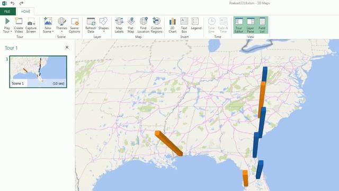The width and height of the screenshot is (339, 191).
Task: Click the short orange bar on Florida's Gulf coast
Action: [x=245, y=178]
